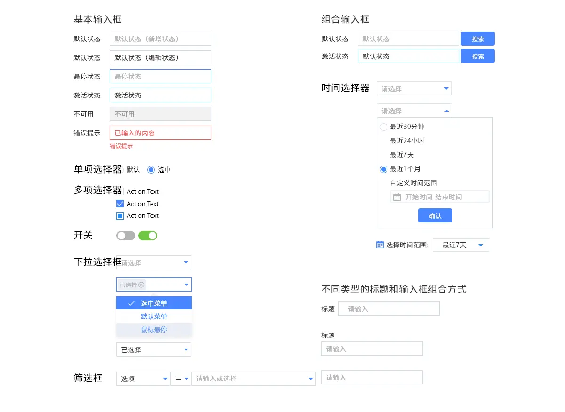
Task: Click the arrow of the dropdown containing 已选择 tag
Action: 186,285
